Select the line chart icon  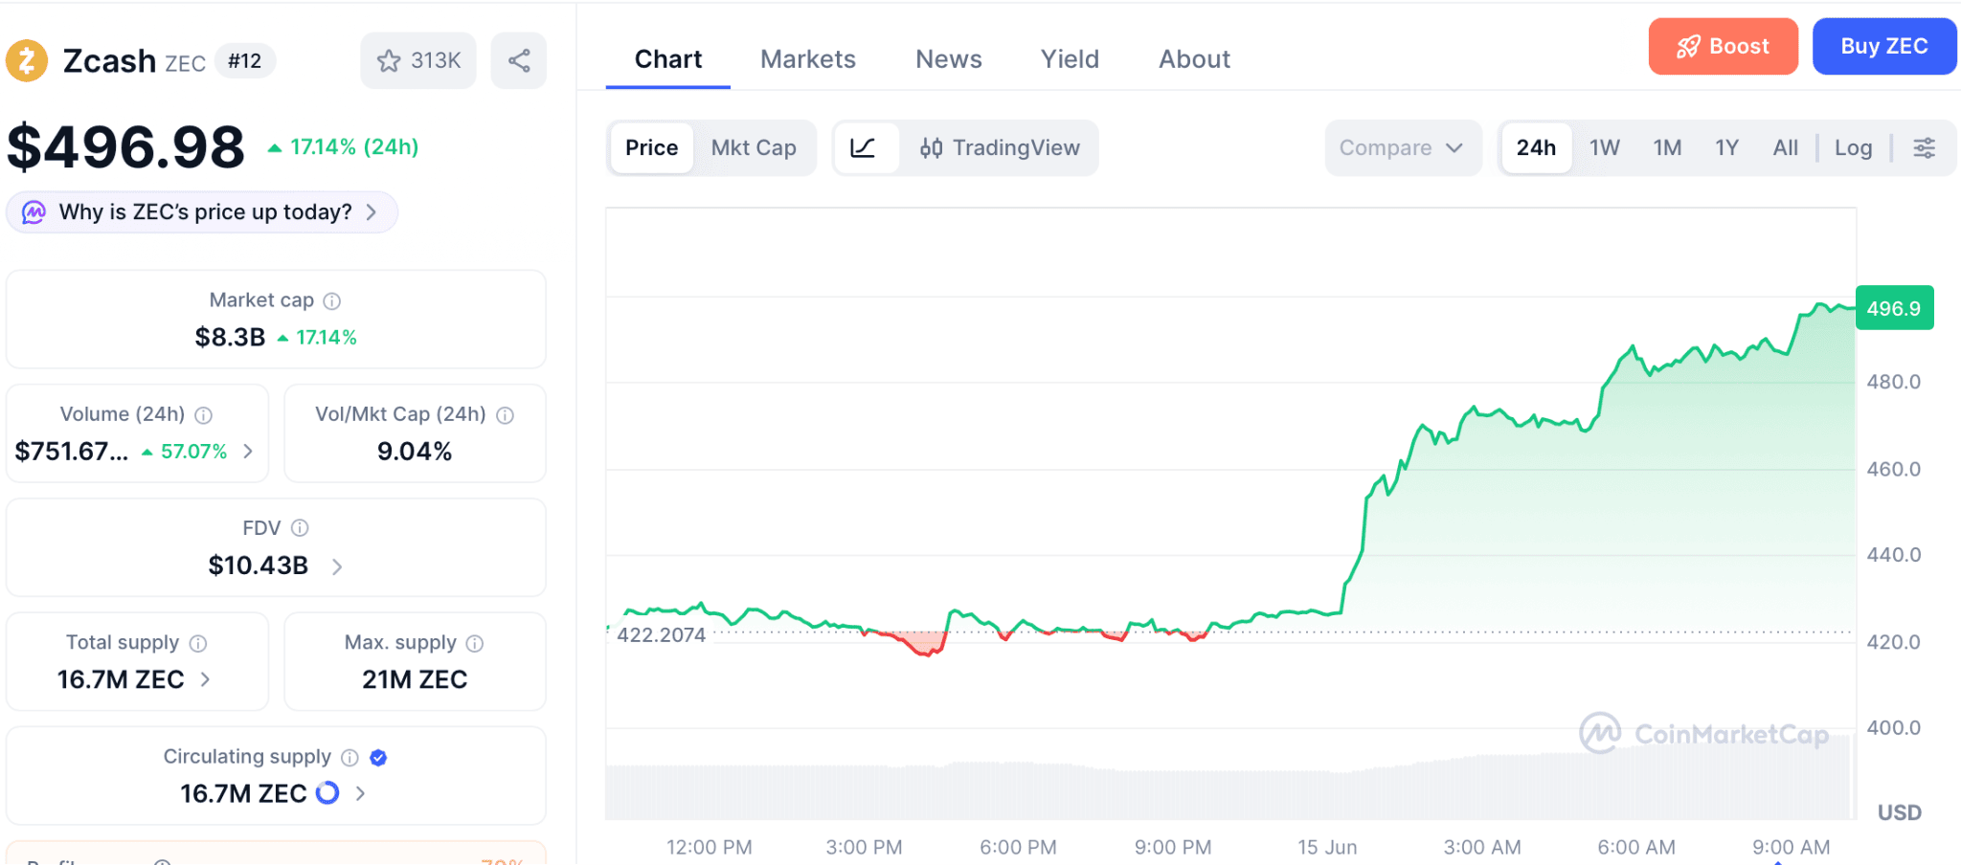pyautogui.click(x=864, y=148)
